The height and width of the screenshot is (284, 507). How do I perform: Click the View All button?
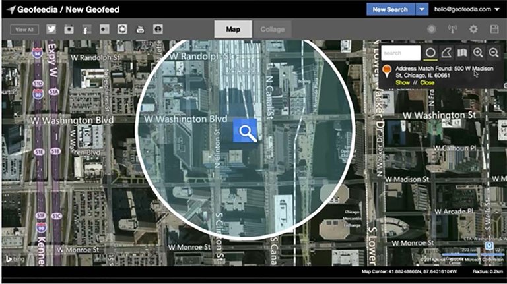point(24,30)
